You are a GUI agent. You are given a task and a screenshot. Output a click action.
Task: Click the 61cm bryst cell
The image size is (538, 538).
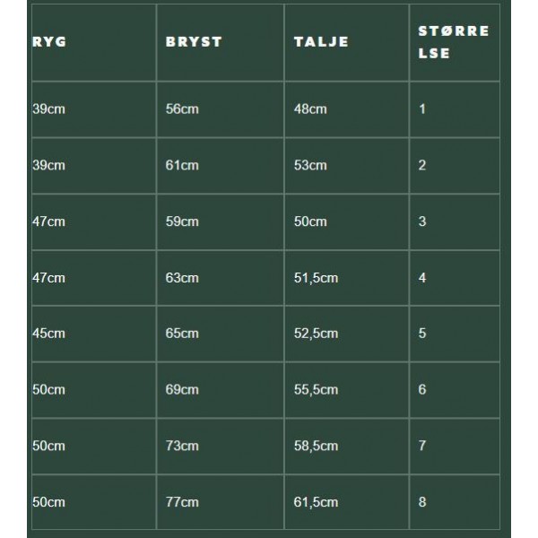click(182, 166)
